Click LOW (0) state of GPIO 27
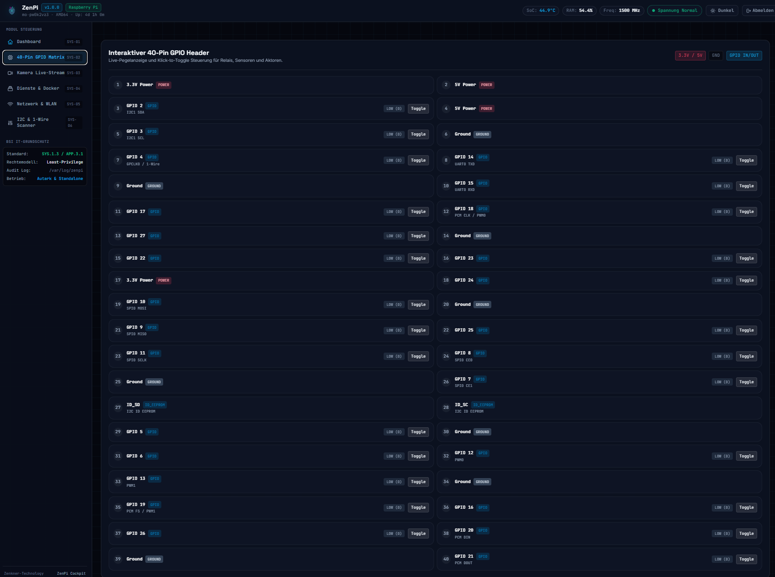The image size is (775, 577). click(x=394, y=236)
